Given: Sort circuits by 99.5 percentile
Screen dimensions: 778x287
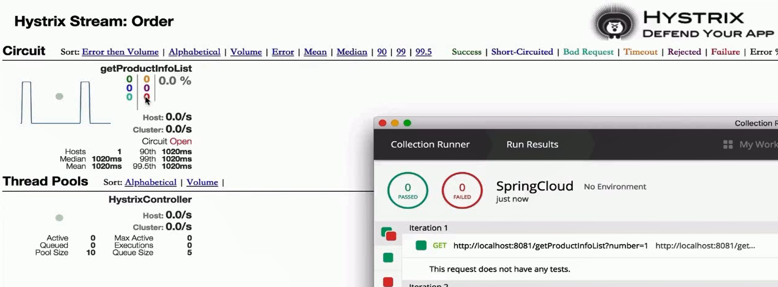Looking at the screenshot, I should 424,52.
